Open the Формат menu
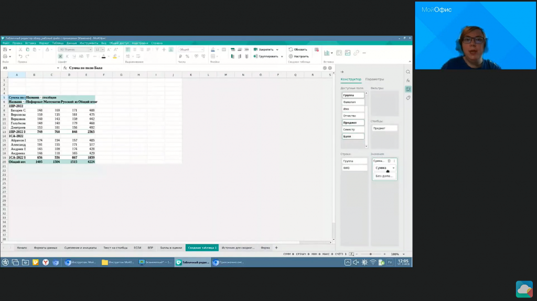Screen dimensions: 537x301 (x=44, y=43)
